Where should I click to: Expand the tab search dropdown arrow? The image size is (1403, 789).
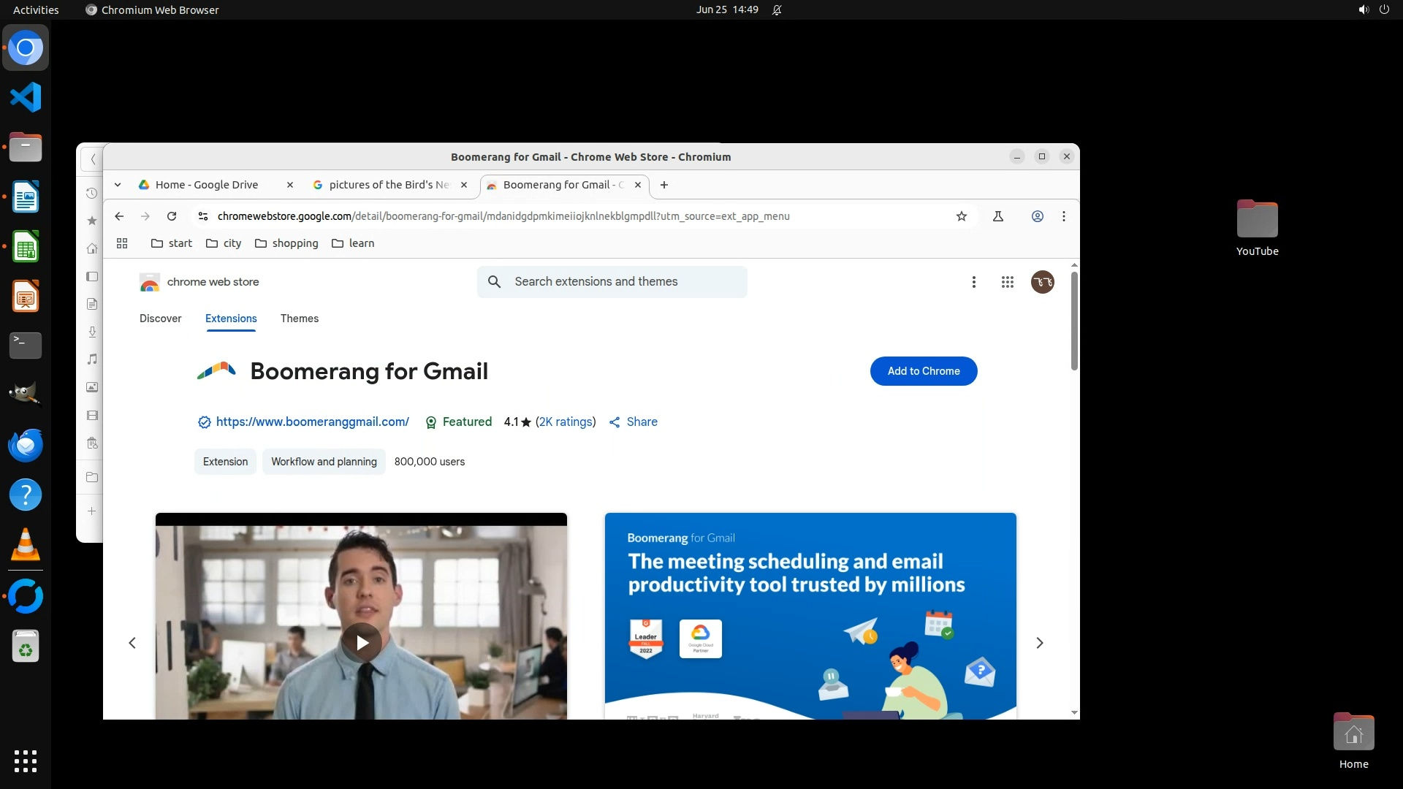click(118, 185)
